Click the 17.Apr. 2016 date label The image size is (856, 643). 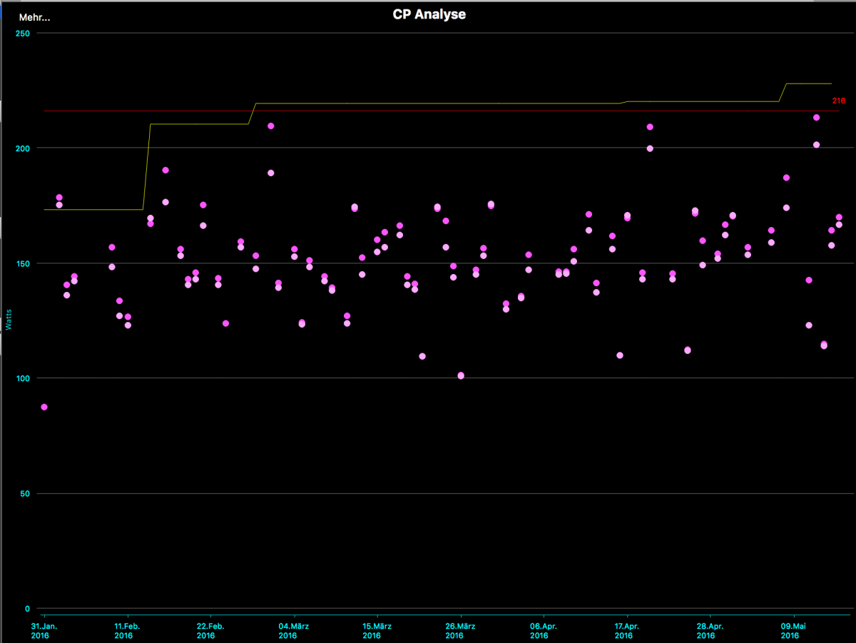point(626,631)
